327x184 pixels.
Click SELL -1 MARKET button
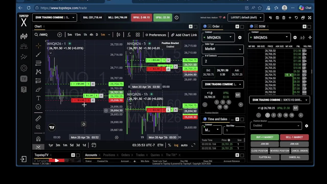click(x=294, y=137)
